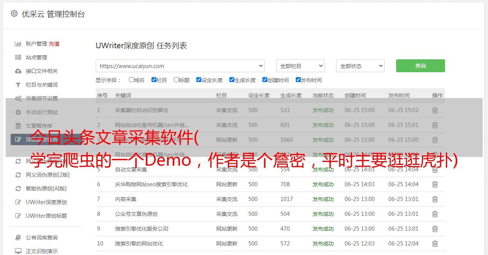Image resolution: width=488 pixels, height=255 pixels.
Task: Click keyword 内容采集 in row 7
Action: click(x=126, y=199)
